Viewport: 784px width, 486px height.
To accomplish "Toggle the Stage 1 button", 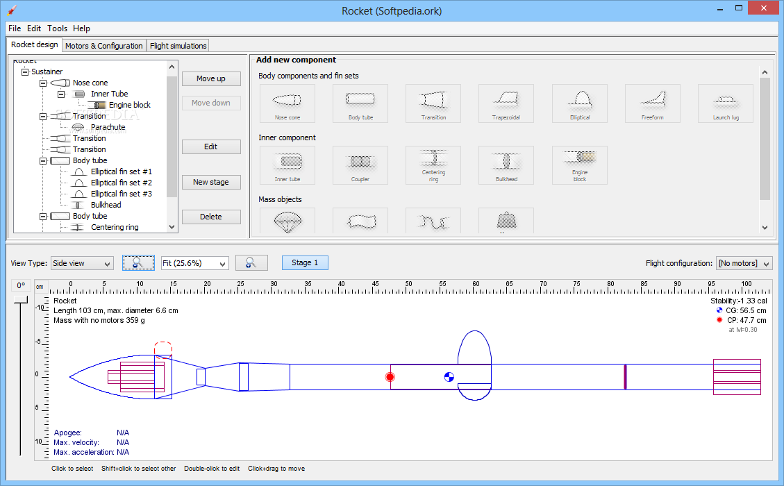I will click(x=305, y=263).
